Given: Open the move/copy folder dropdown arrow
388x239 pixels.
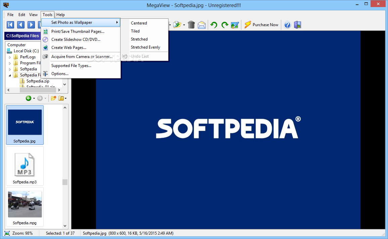Looking at the screenshot, I should coord(184,25).
